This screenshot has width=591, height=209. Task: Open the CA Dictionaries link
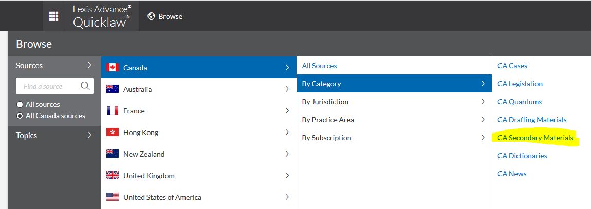(522, 156)
